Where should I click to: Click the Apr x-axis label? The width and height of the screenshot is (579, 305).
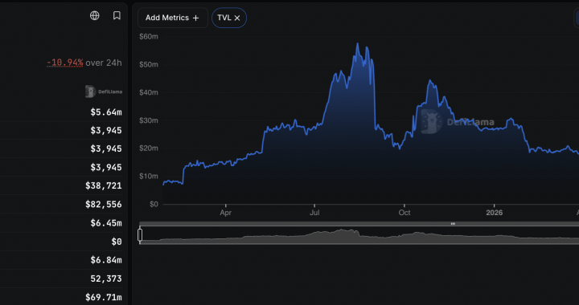click(x=226, y=213)
